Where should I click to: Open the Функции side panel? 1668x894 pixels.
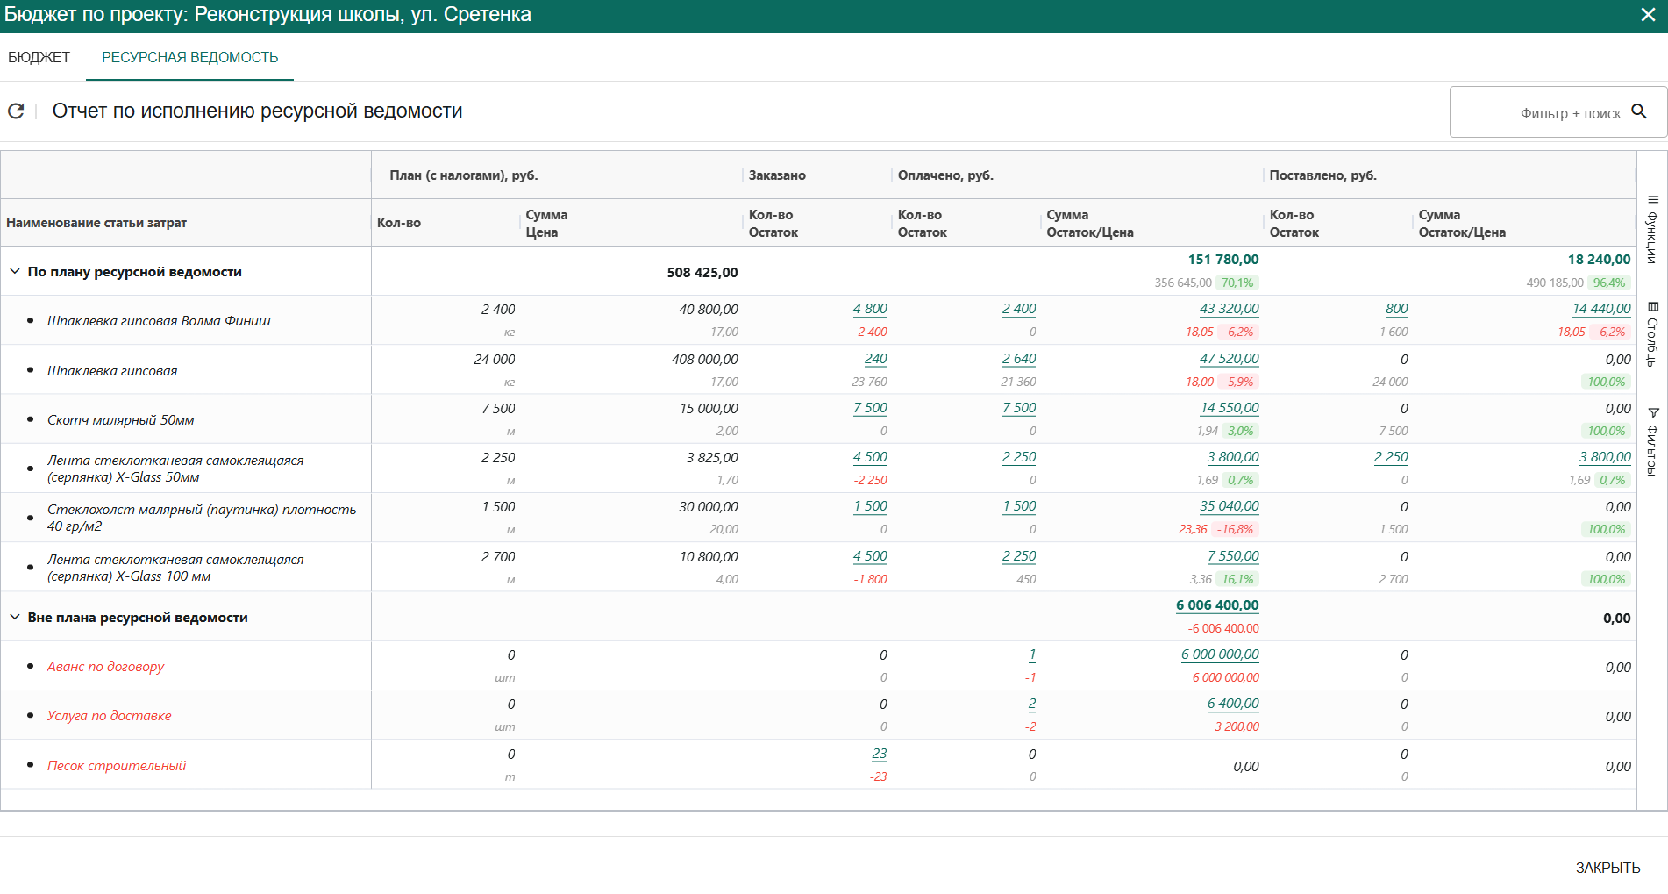1652,228
